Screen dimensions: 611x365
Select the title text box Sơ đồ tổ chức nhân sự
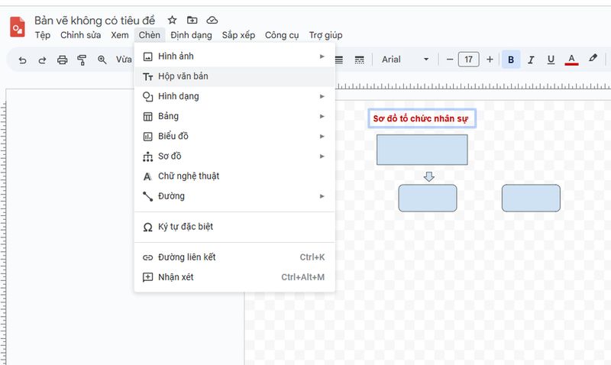click(x=422, y=118)
